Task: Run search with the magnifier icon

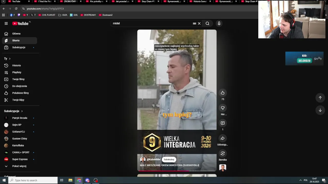Action: (207, 24)
